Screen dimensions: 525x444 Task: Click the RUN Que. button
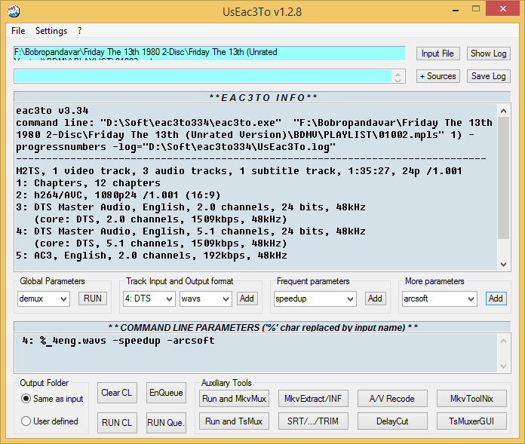click(x=166, y=423)
